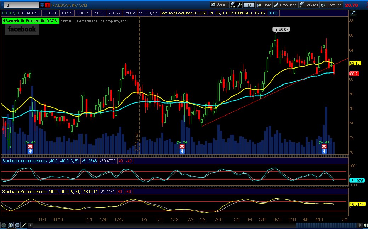Open the Studies menu
The width and height of the screenshot is (368, 229).
pyautogui.click(x=309, y=5)
